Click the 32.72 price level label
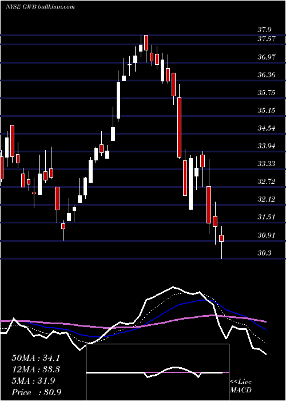 click(267, 182)
